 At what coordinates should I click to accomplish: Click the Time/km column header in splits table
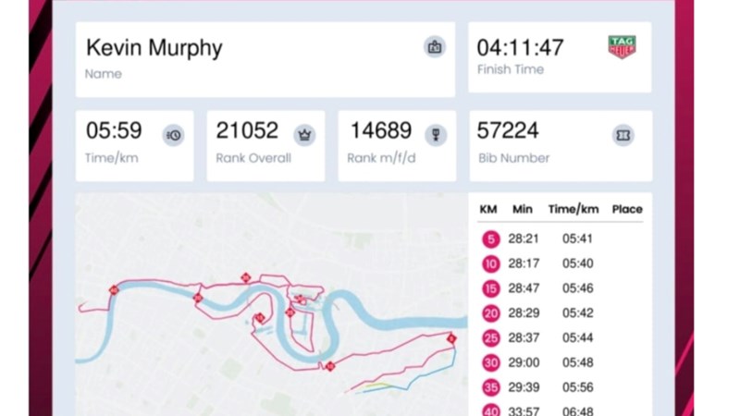(570, 209)
